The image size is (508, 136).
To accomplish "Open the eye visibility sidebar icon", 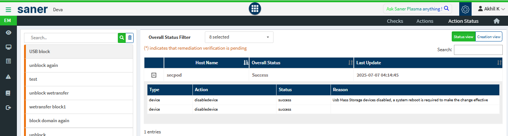I will coord(8,33).
